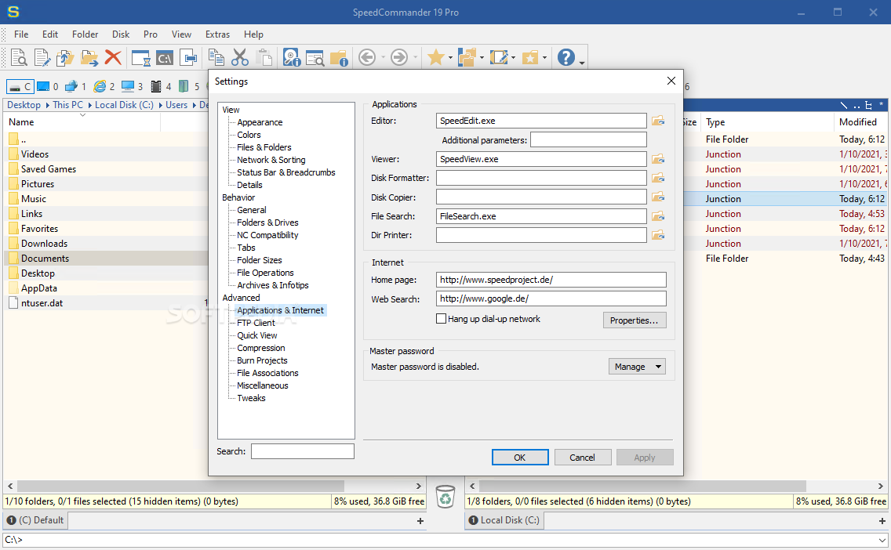Switch to the (C) Default tab
This screenshot has height=550, width=891.
[35, 520]
